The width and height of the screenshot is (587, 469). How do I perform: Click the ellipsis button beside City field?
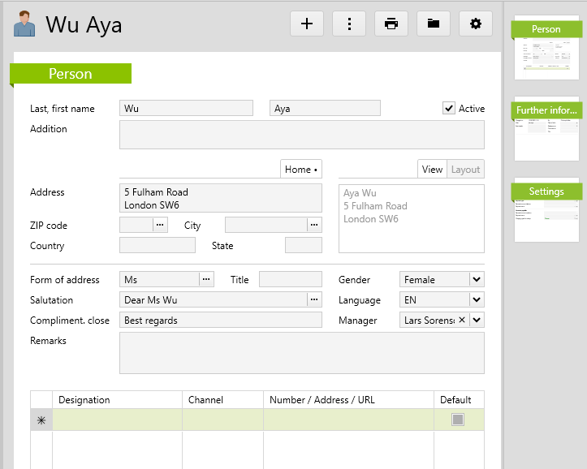(314, 225)
